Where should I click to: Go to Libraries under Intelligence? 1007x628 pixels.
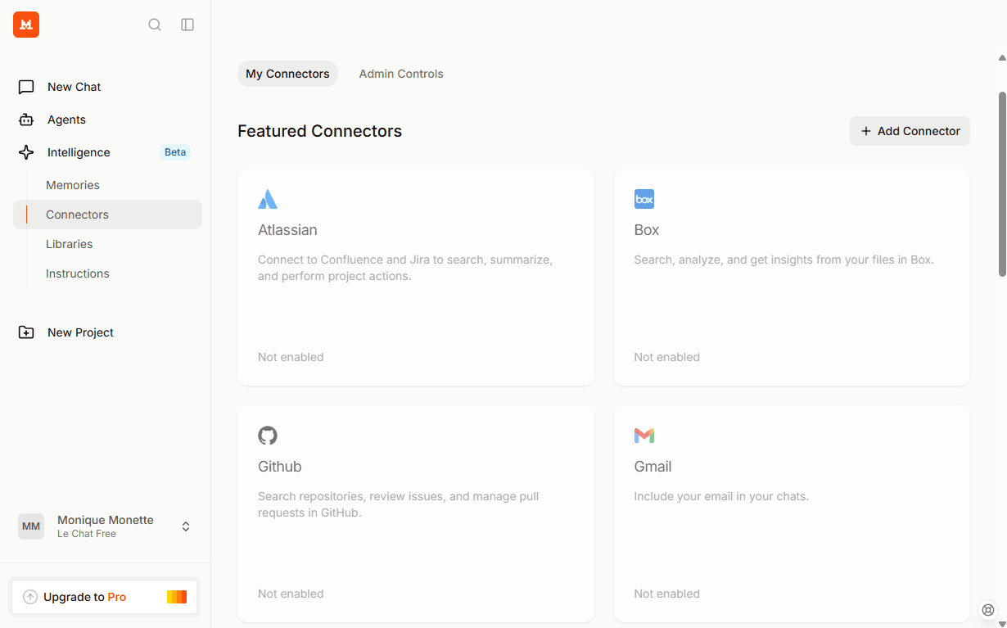[70, 244]
